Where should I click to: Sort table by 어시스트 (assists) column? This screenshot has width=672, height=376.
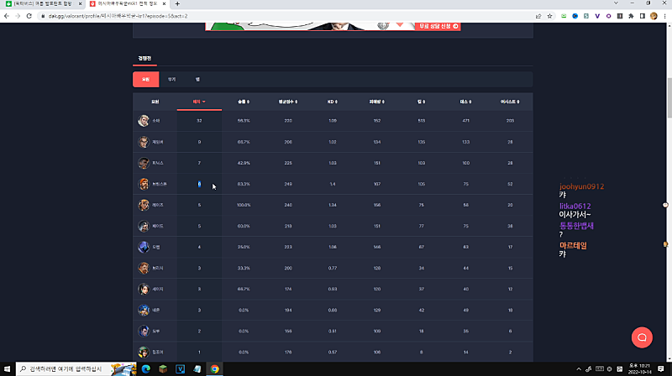coord(510,102)
